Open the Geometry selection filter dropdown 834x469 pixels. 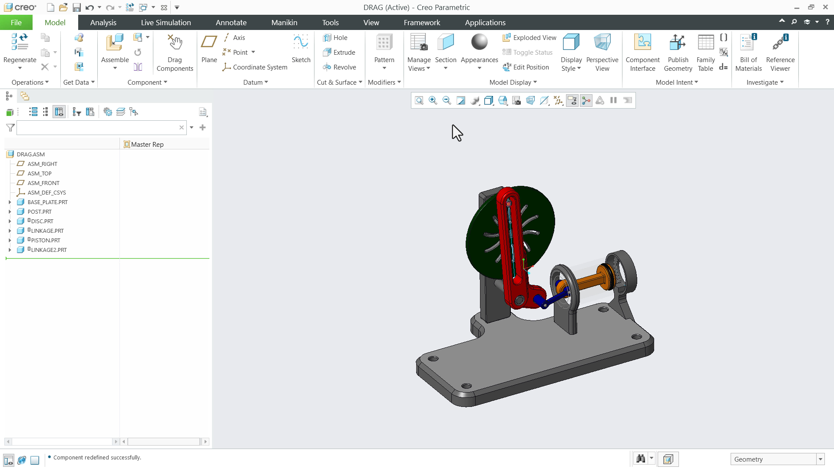point(777,459)
